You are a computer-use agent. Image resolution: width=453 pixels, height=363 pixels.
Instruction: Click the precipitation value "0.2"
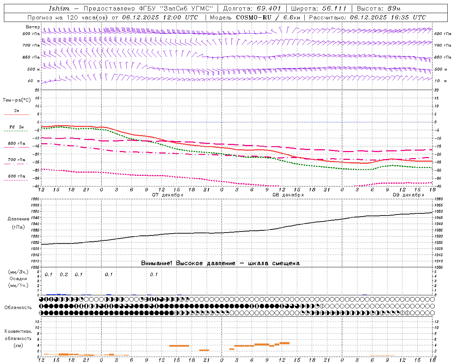pos(64,275)
